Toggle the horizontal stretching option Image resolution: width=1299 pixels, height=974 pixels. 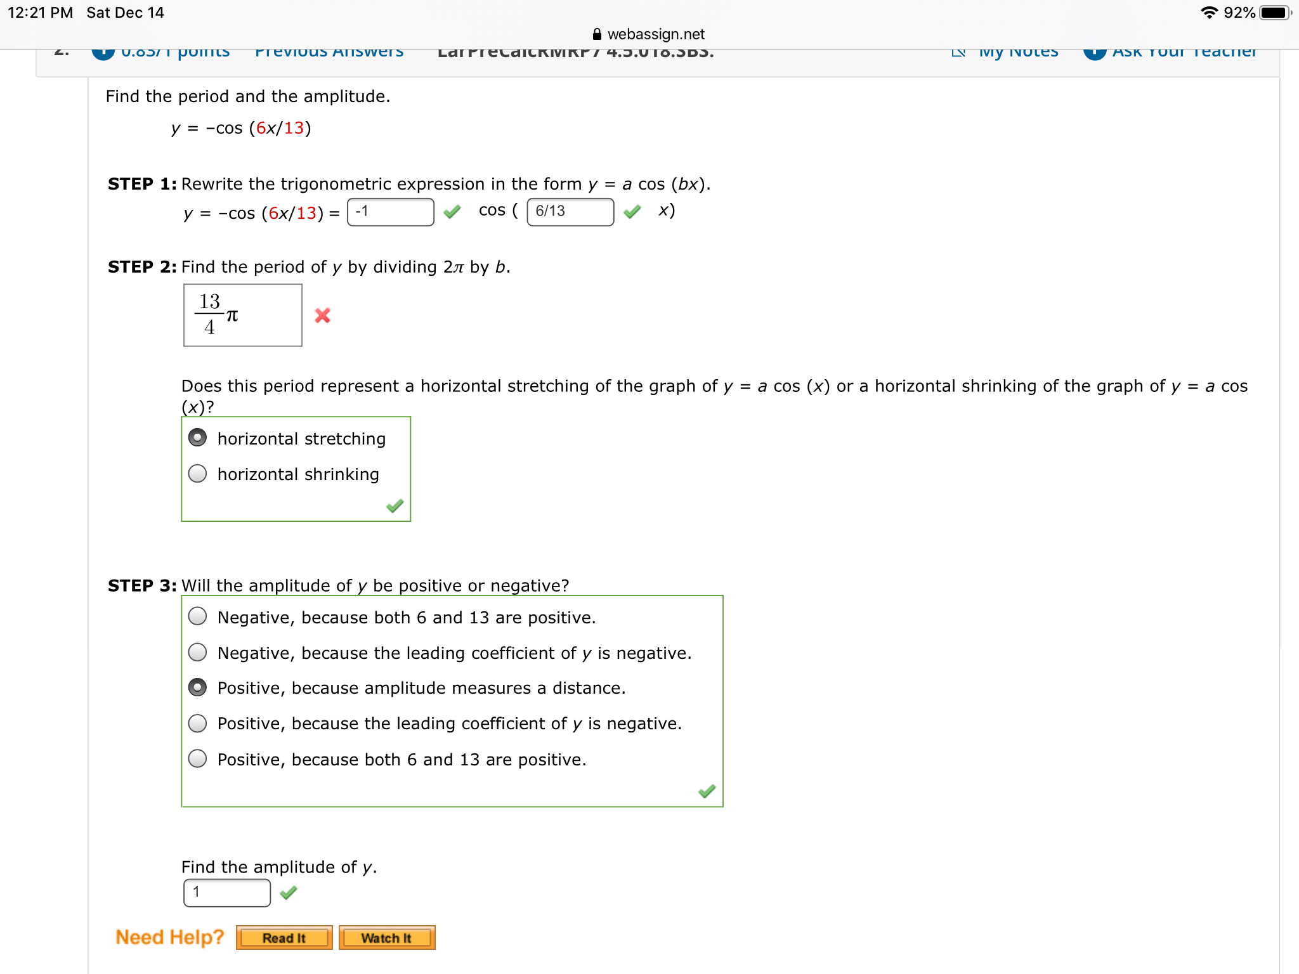pos(198,438)
